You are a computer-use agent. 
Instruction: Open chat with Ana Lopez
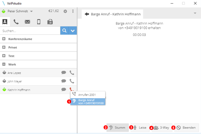(64, 73)
